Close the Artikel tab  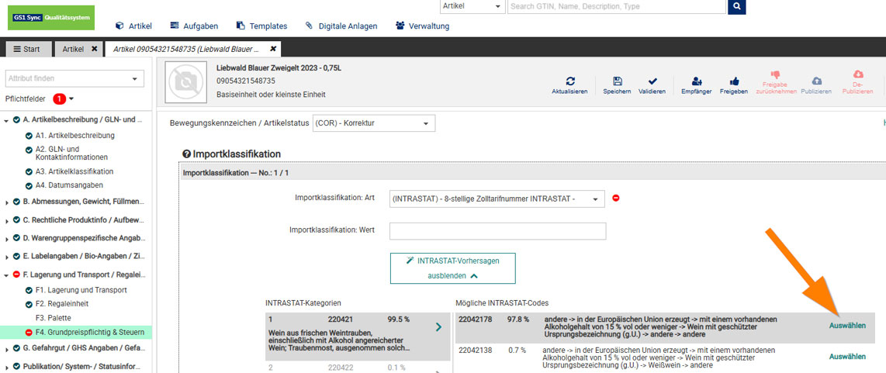[x=95, y=49]
